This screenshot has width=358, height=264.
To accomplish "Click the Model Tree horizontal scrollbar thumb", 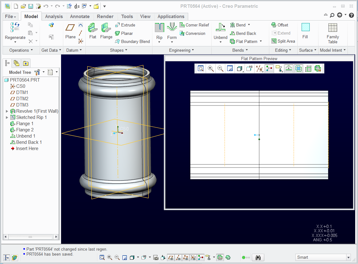I will pos(30,237).
